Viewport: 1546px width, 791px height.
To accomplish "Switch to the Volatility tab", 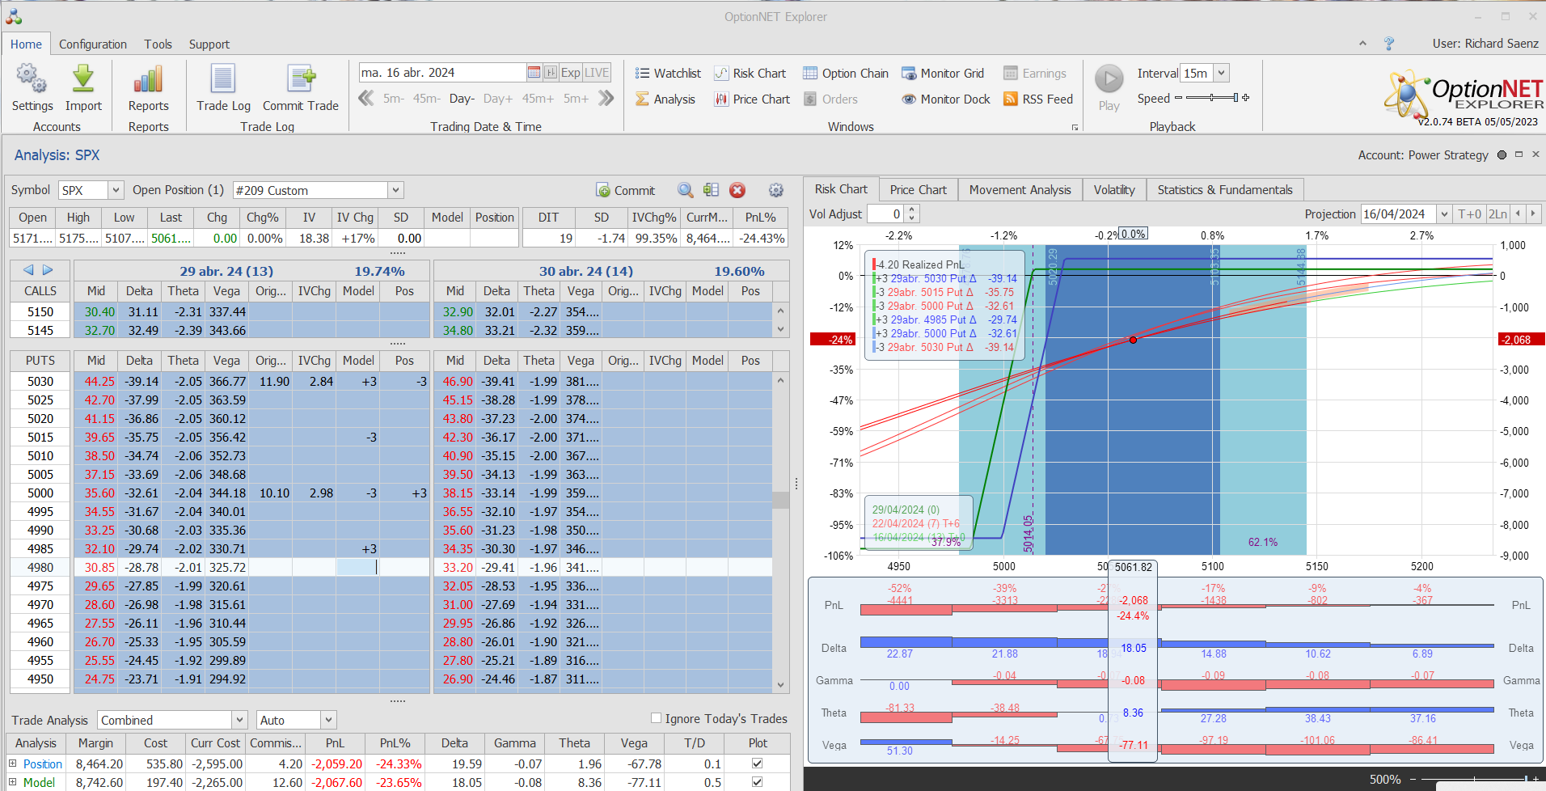I will pos(1113,190).
